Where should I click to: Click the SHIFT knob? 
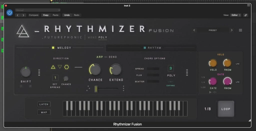pos(26,72)
